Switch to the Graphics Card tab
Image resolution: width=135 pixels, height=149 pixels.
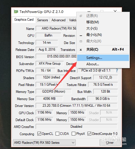24,20
